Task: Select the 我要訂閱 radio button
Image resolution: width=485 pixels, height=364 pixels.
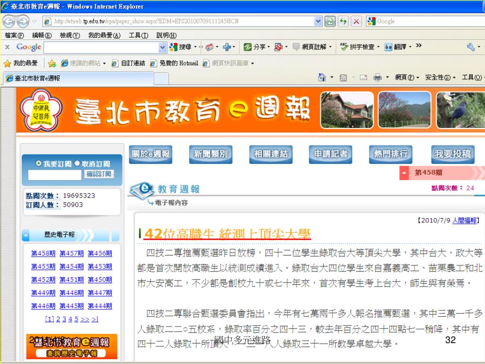Action: tap(38, 163)
